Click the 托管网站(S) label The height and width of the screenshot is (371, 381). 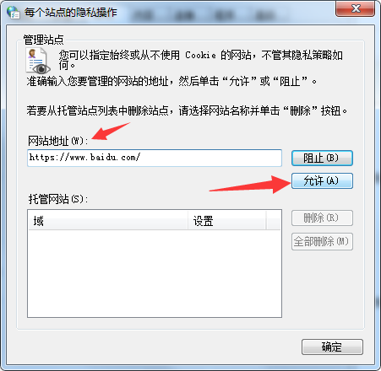tap(58, 199)
